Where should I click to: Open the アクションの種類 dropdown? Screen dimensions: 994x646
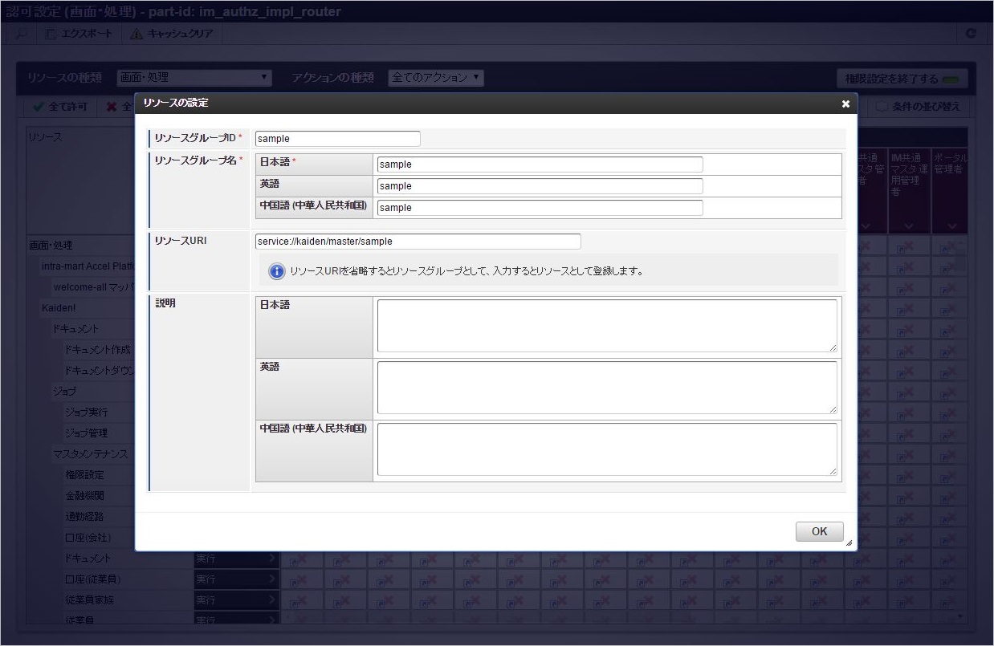click(436, 78)
